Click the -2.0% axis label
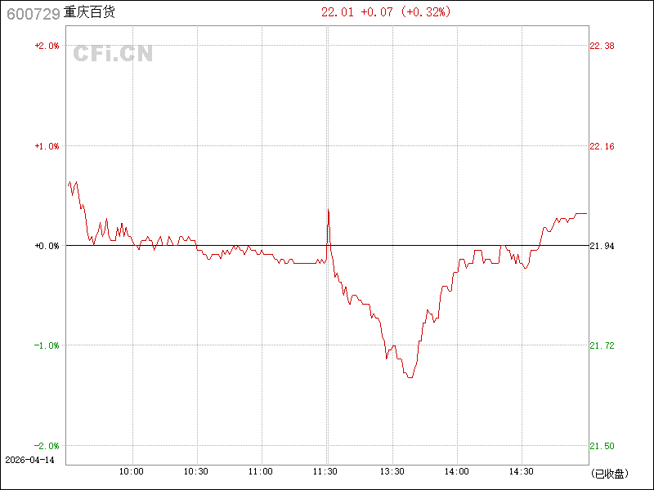 coord(47,446)
